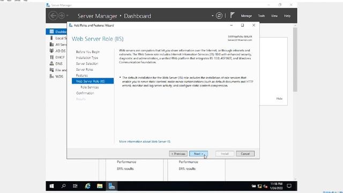Open volume tray icon
Viewport: 343px width, 193px height.
pos(265,186)
